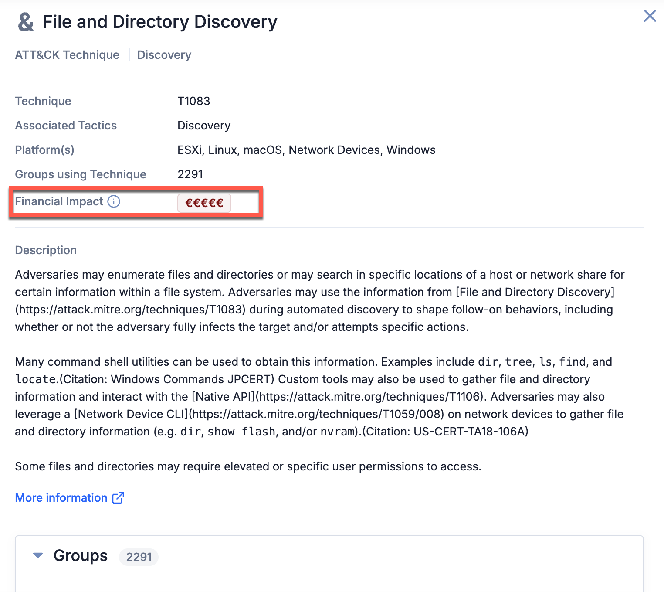This screenshot has width=664, height=592.
Task: Close the File and Directory Discovery panel
Action: coord(650,16)
